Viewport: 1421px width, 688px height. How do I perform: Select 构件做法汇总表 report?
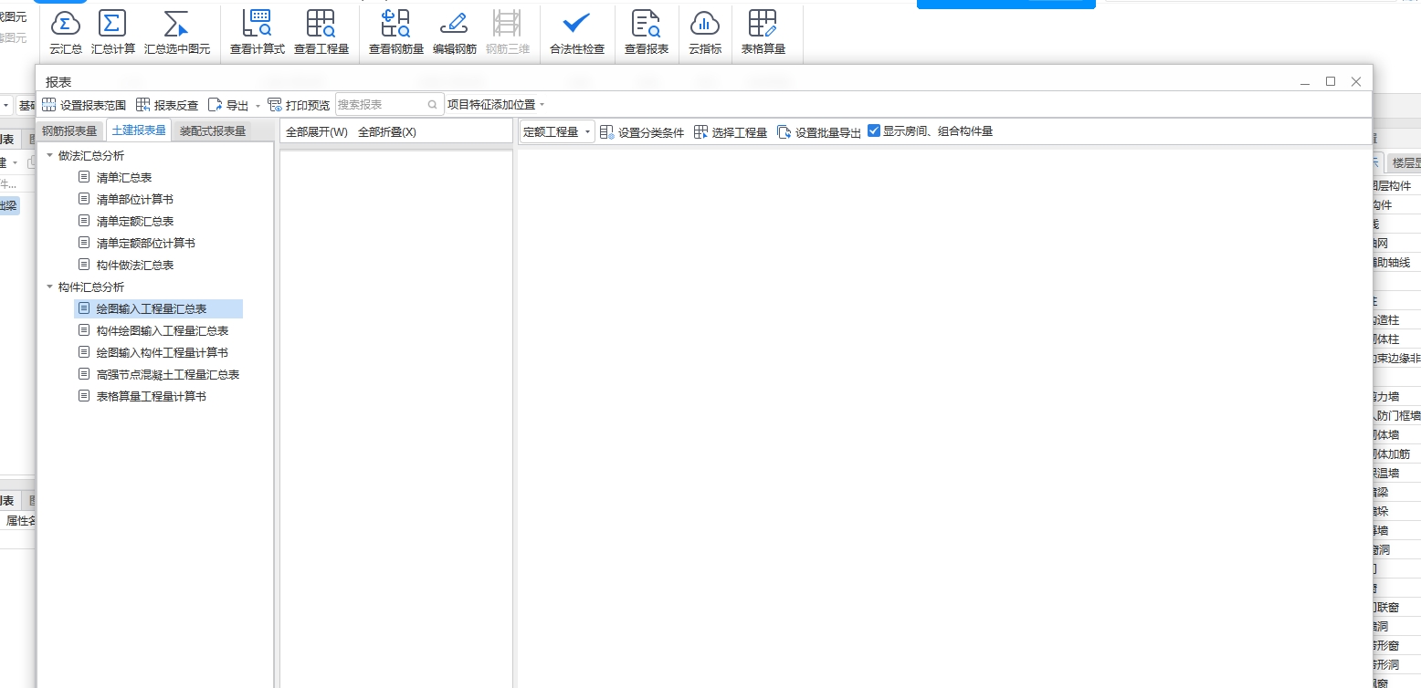click(135, 266)
